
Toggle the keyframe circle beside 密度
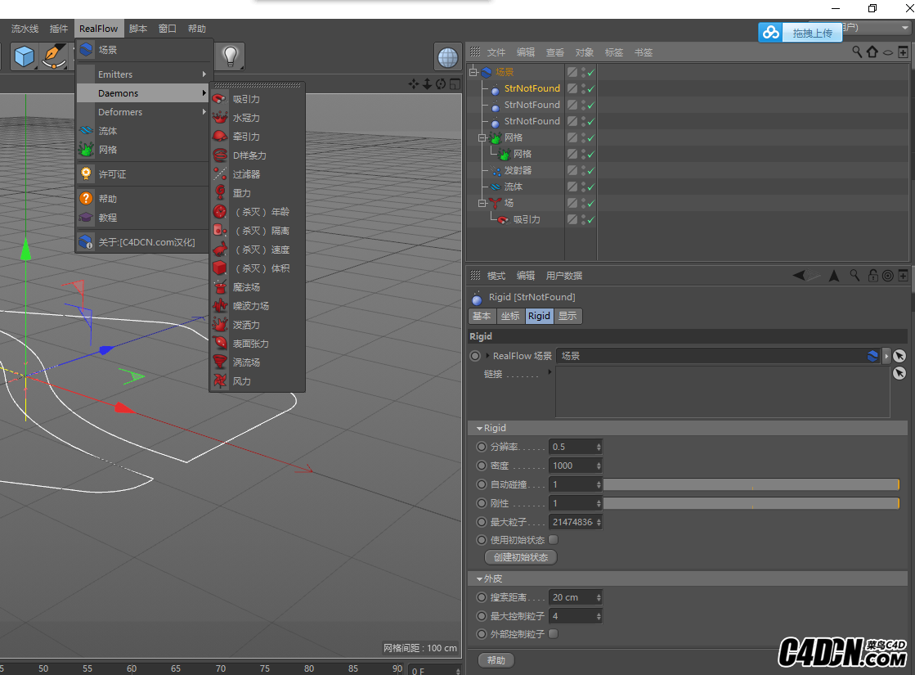(x=482, y=466)
